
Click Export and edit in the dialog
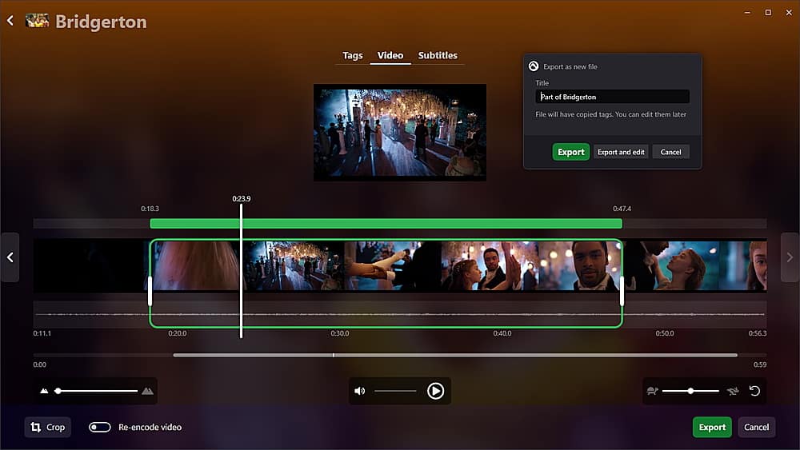point(621,152)
